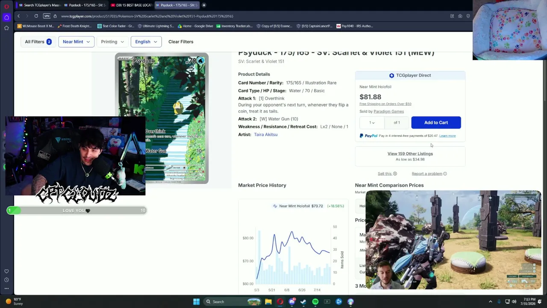Open the Pay1040 - IRS bookmark
This screenshot has height=308, width=547.
pyautogui.click(x=355, y=26)
